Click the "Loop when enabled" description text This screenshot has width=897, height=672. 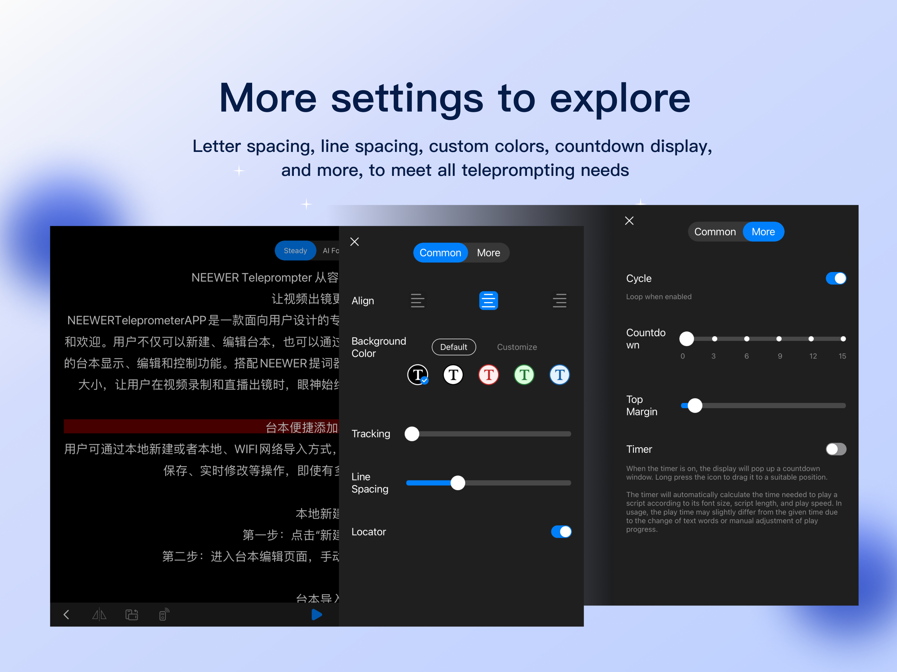pos(659,296)
